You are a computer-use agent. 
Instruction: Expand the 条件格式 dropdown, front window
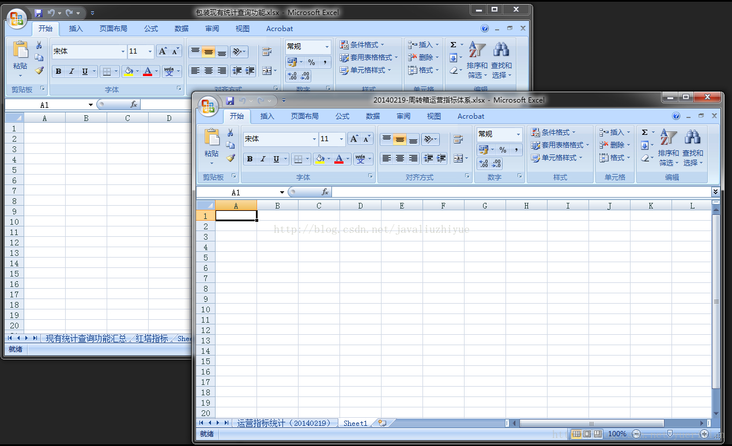574,133
